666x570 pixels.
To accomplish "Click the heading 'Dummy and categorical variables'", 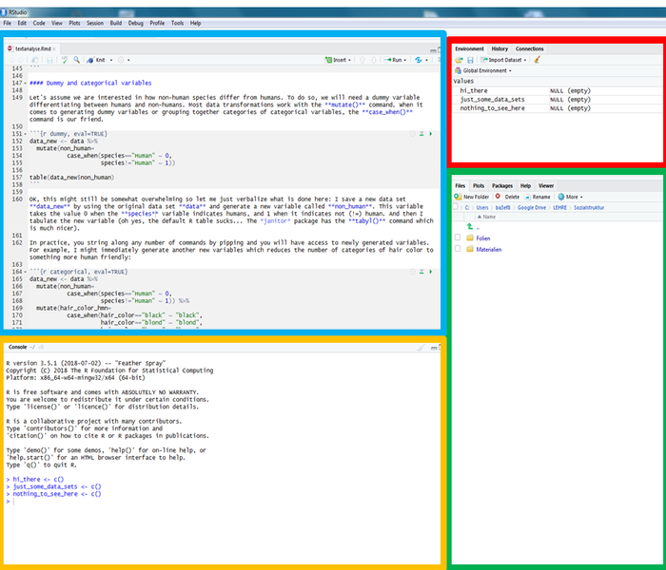I will [99, 84].
